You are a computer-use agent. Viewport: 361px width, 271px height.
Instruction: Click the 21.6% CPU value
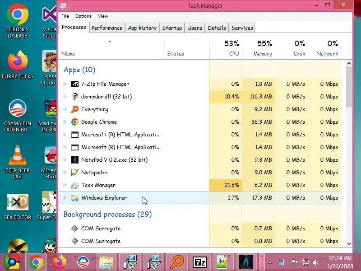[x=231, y=185]
